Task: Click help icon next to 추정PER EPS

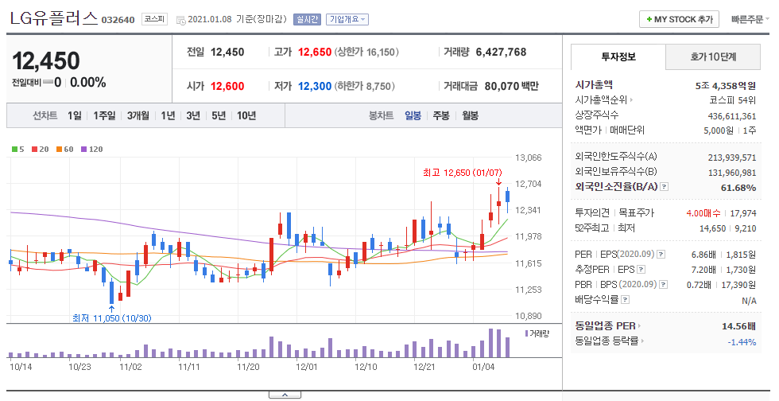Action: pyautogui.click(x=641, y=270)
